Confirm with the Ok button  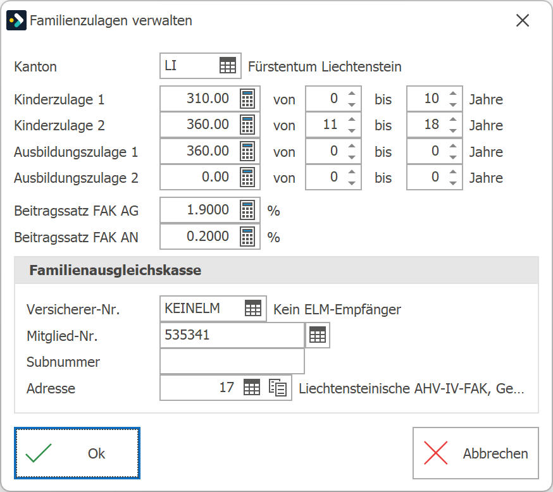(x=77, y=453)
